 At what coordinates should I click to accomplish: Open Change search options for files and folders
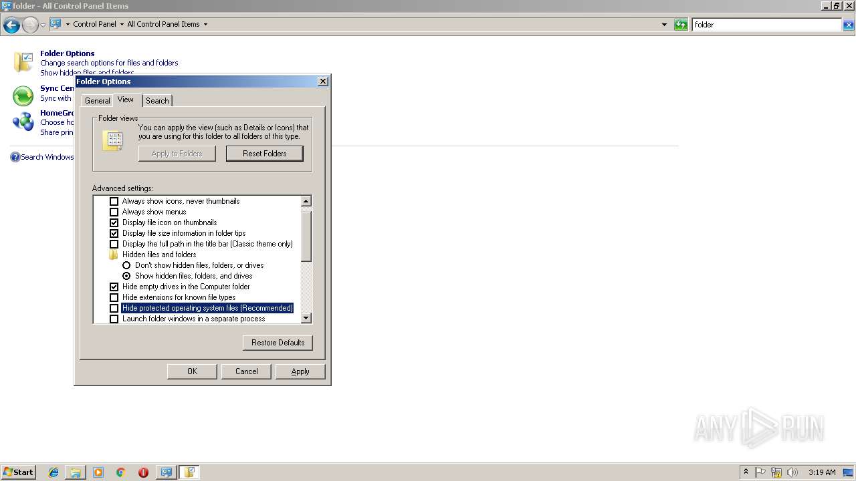click(109, 63)
